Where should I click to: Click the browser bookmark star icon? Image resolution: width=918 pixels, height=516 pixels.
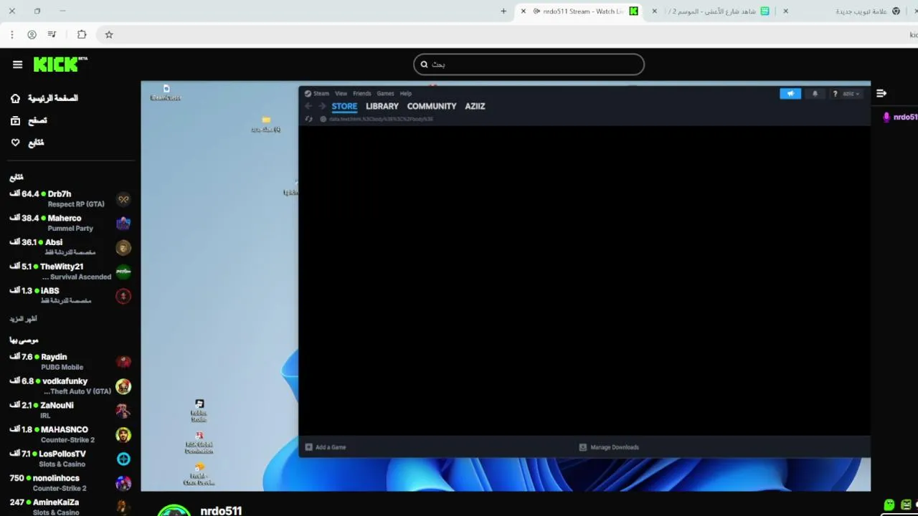(109, 34)
